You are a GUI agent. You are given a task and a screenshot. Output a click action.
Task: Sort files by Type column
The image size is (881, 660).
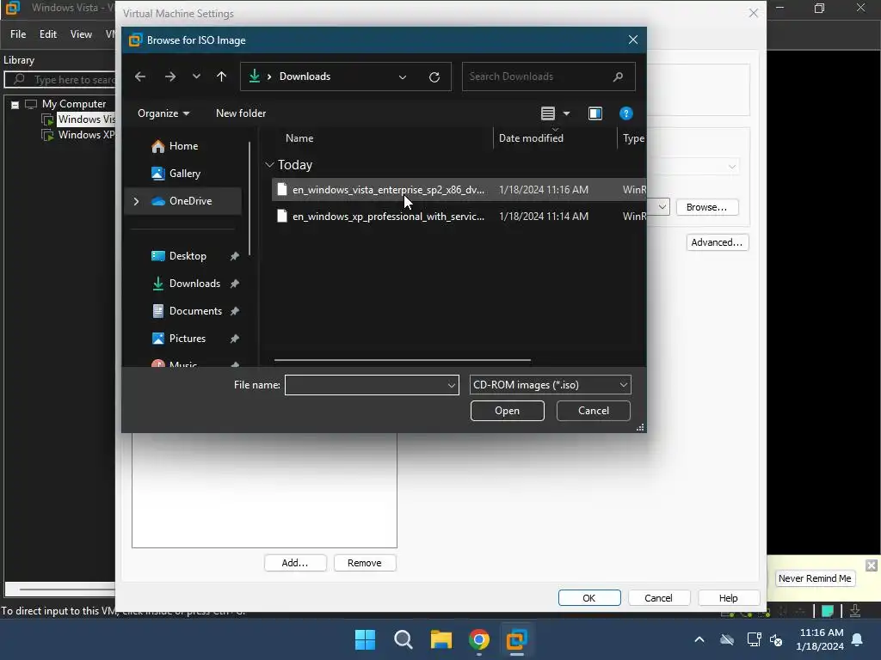pyautogui.click(x=632, y=138)
